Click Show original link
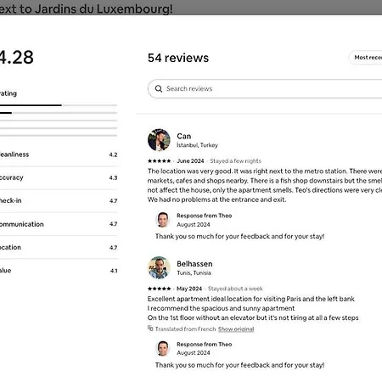382x382 pixels. tap(236, 329)
